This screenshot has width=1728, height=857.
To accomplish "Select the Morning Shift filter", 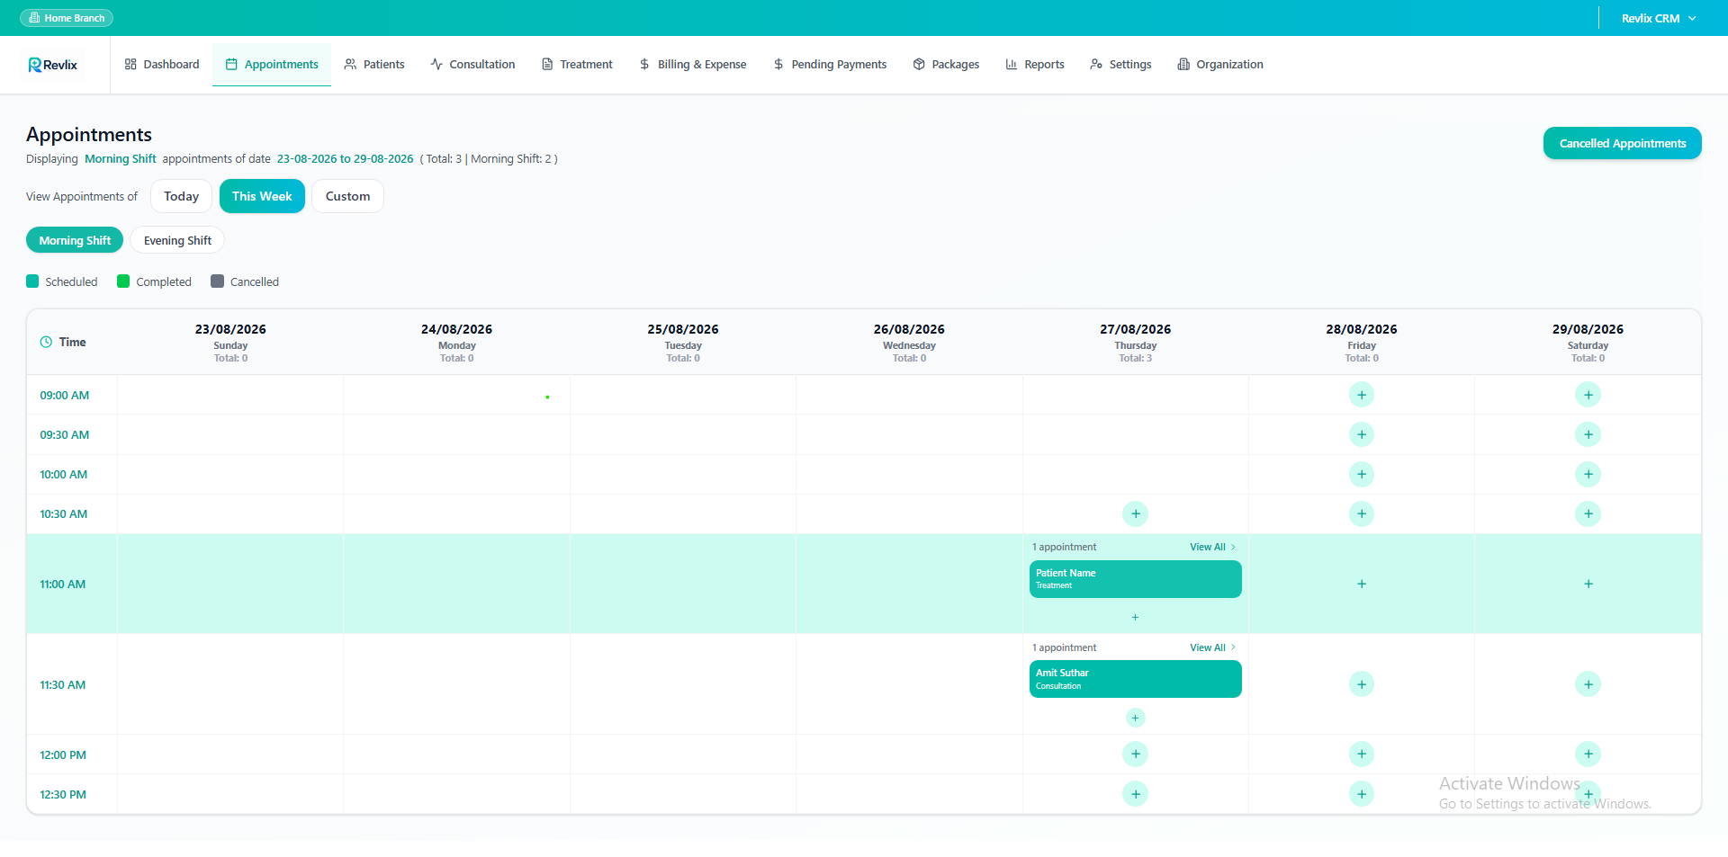I will (x=75, y=240).
